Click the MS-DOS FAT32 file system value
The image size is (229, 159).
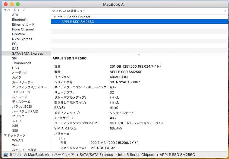[103, 148]
